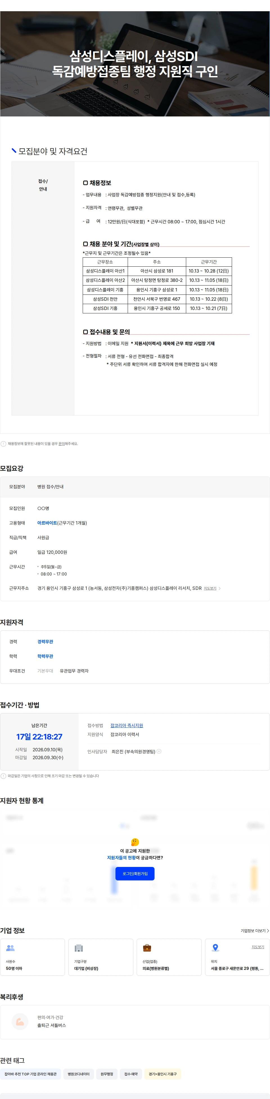
Task: Select the 원무행정 tag
Action: pos(107,1074)
